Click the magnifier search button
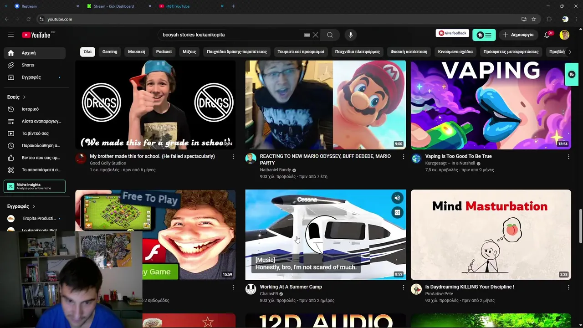Image resolution: width=583 pixels, height=328 pixels. (330, 35)
